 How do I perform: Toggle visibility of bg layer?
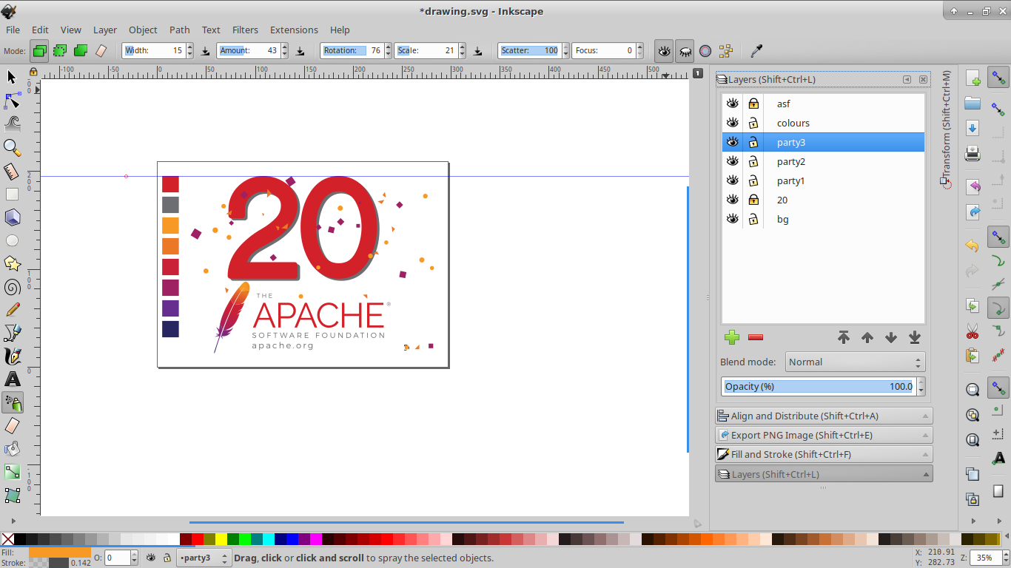pos(732,219)
